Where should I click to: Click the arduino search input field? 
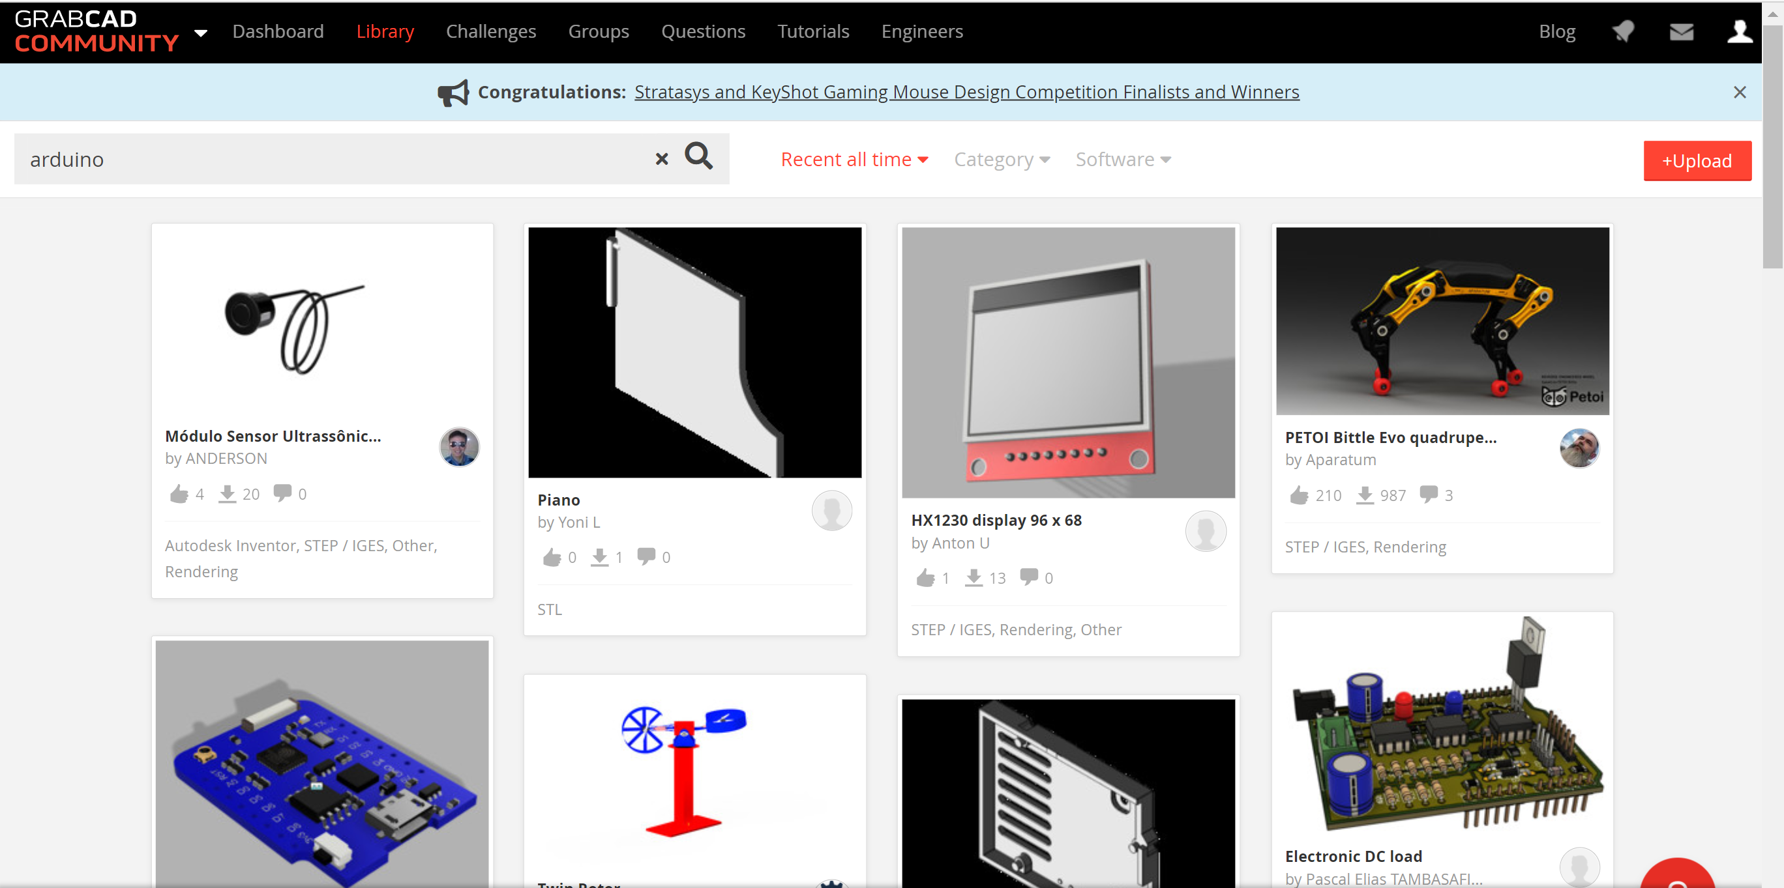[x=333, y=159]
